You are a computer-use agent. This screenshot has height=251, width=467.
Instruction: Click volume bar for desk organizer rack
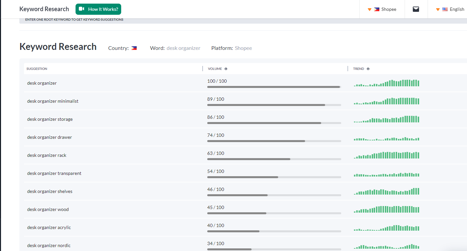click(x=274, y=159)
